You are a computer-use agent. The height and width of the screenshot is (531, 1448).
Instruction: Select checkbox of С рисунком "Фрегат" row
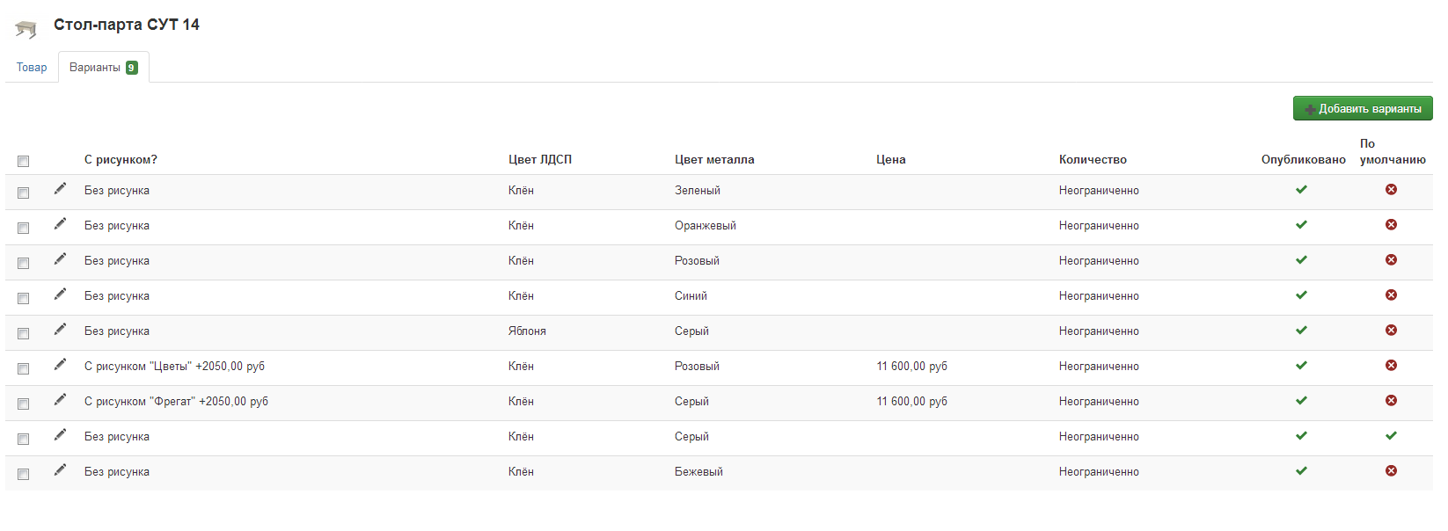pos(24,404)
